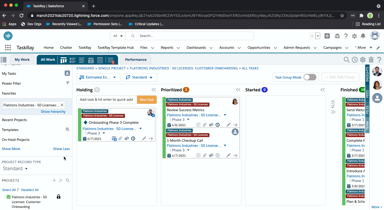Toggle Task Group Mode switch
Image resolution: width=384 pixels, height=210 pixels.
(x=310, y=77)
